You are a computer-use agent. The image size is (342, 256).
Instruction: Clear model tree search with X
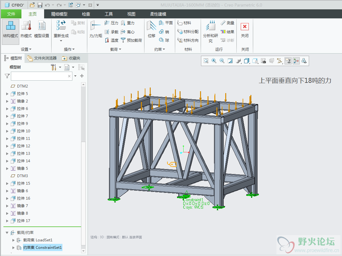coord(69,76)
